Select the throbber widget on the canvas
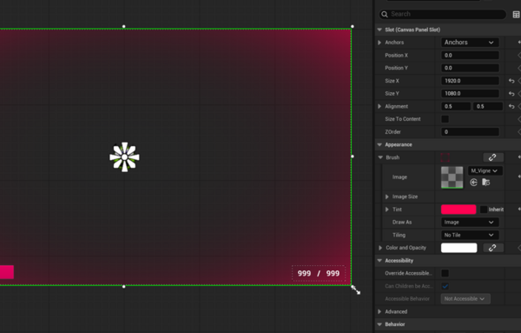Image resolution: width=521 pixels, height=333 pixels. pyautogui.click(x=124, y=157)
